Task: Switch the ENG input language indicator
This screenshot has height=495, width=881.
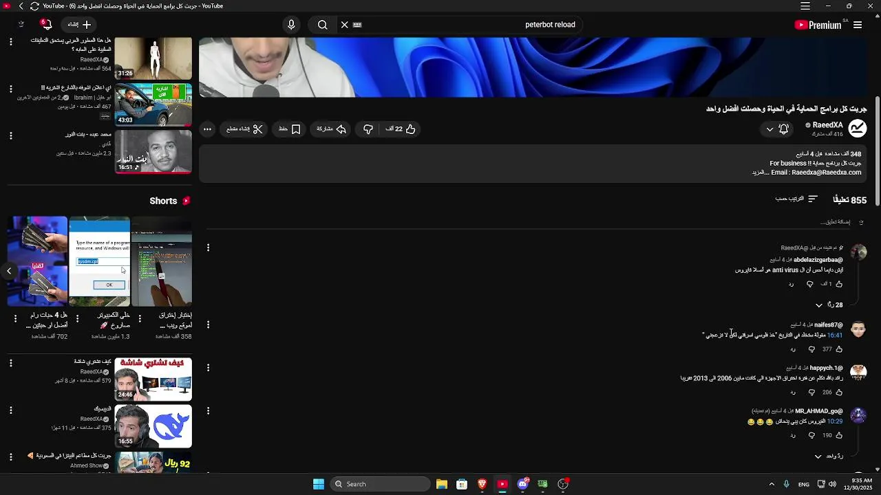Action: [804, 485]
